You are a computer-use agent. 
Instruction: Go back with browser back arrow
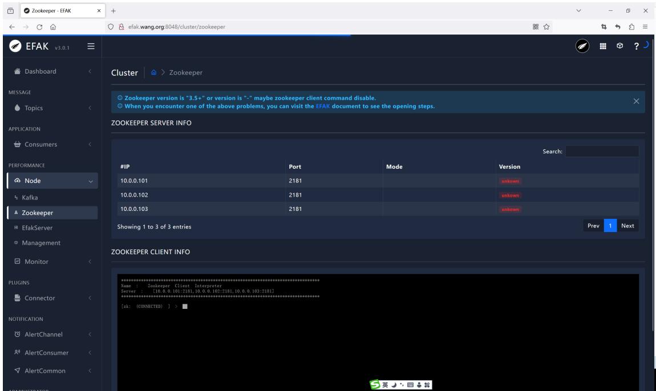(x=12, y=27)
